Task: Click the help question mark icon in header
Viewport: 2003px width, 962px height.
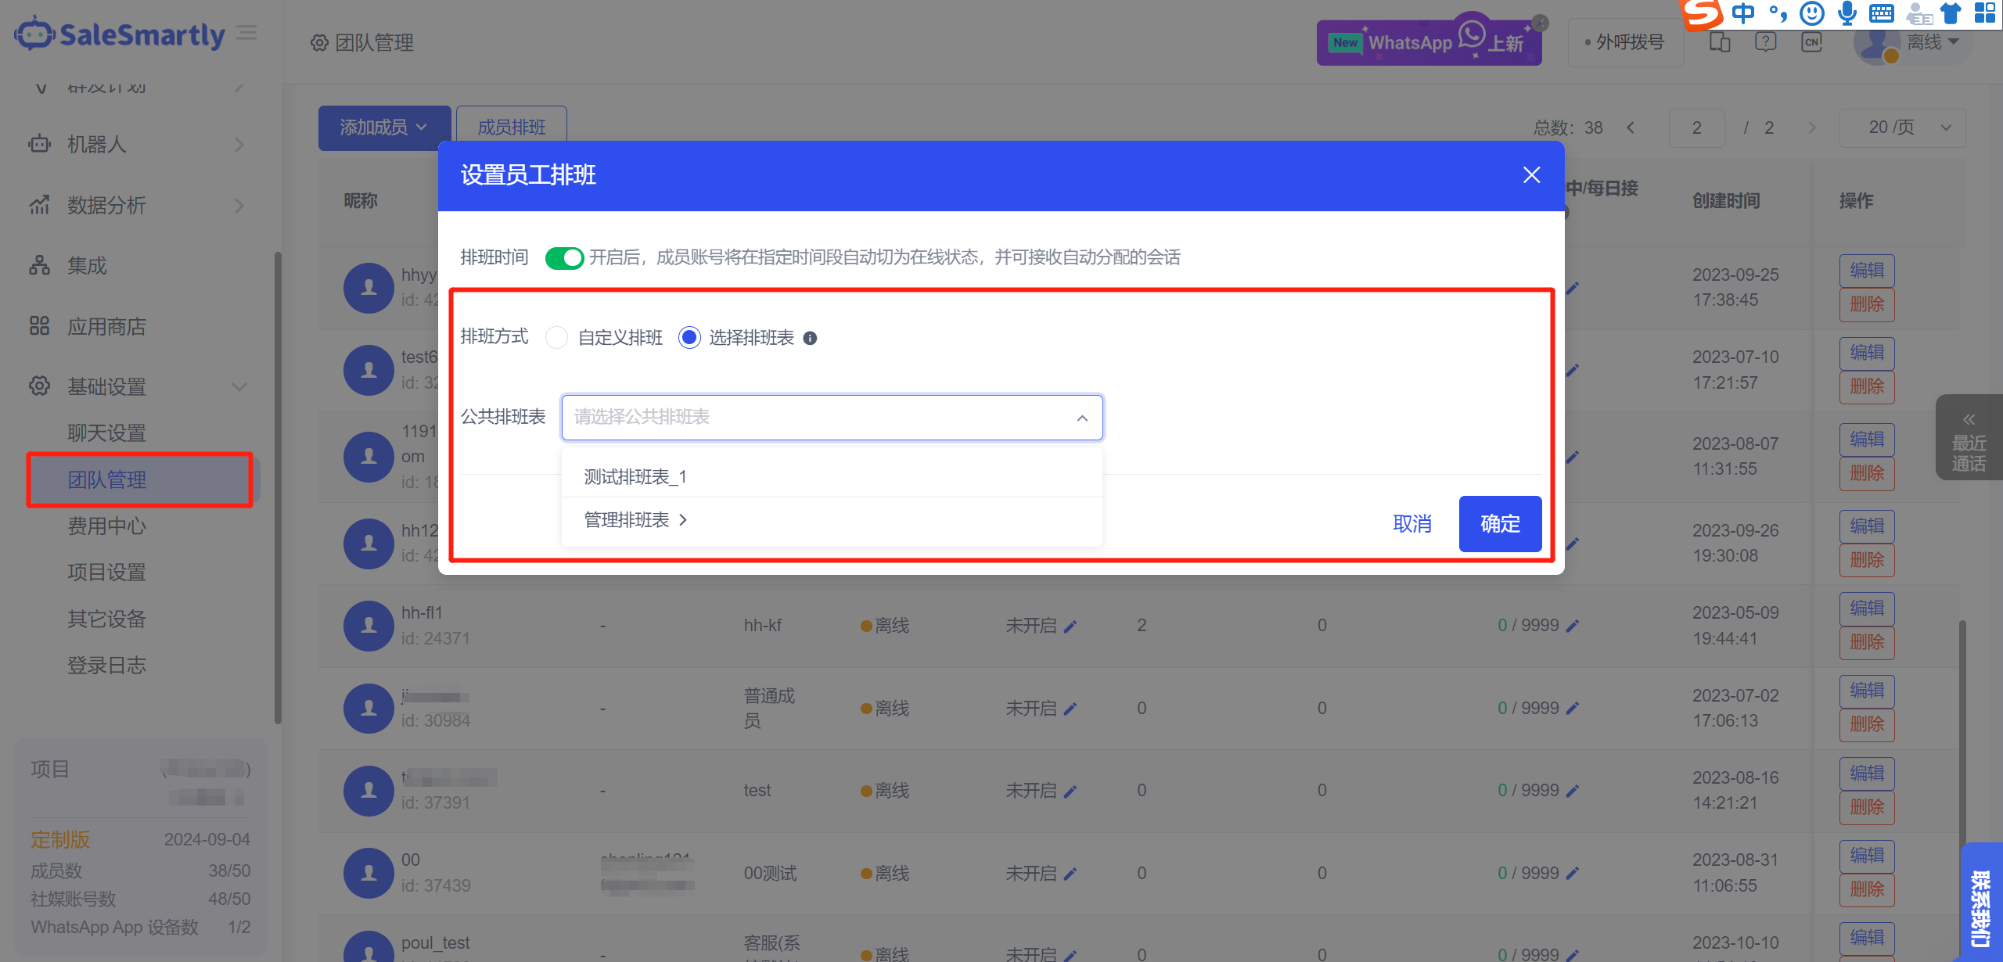Action: pyautogui.click(x=1765, y=42)
